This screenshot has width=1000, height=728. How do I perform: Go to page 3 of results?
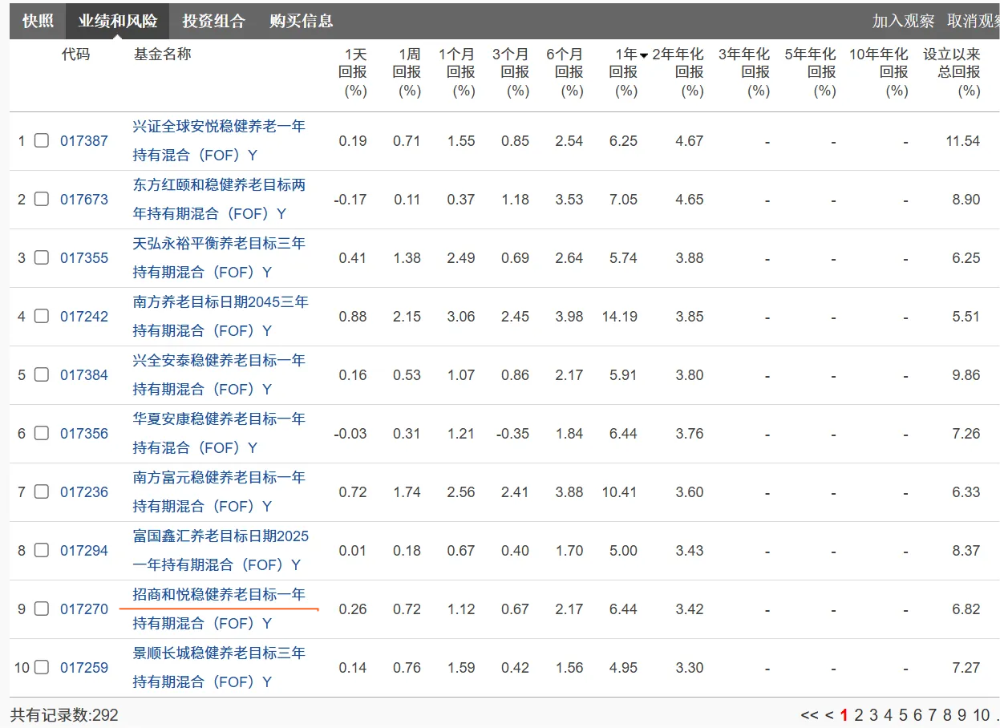(x=873, y=715)
